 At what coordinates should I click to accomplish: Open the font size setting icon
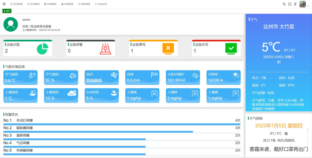(x=295, y=4)
